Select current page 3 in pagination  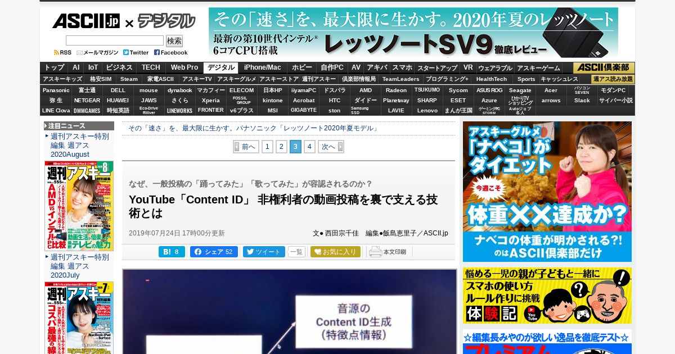pos(295,147)
